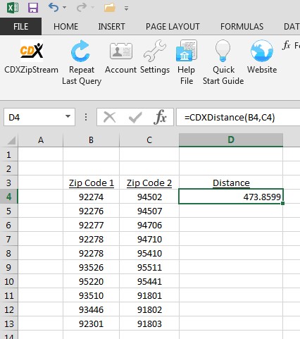Select cell with zip 93510
This screenshot has width=300, height=339.
pos(91,295)
